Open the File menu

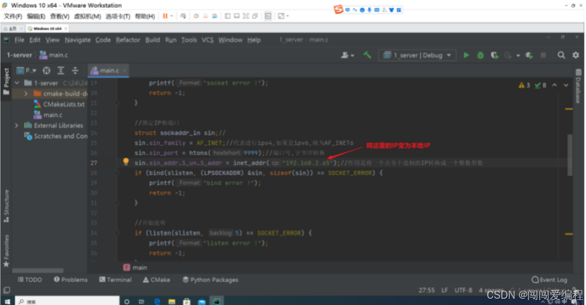pos(19,40)
